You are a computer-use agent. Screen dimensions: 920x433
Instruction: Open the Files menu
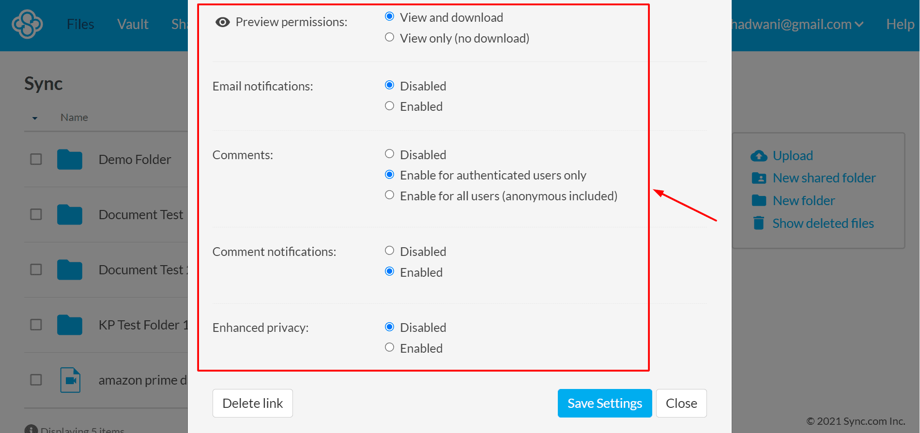click(80, 24)
